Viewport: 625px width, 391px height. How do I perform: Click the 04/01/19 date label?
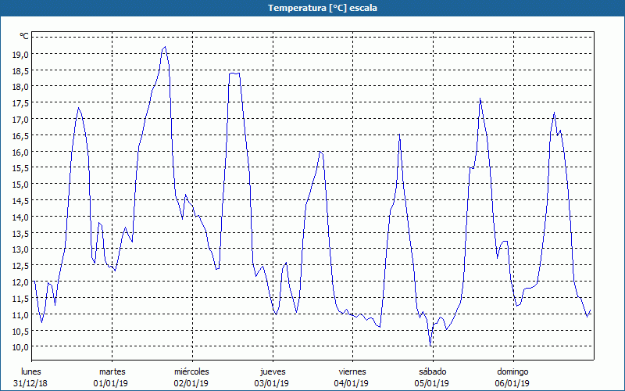(352, 383)
